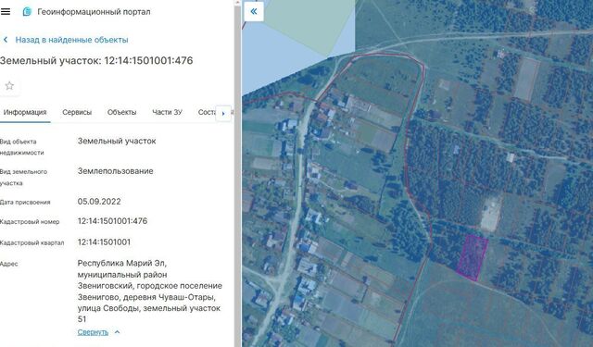The image size is (593, 347).
Task: Go back via Назад в найденные объекты
Action: point(72,40)
